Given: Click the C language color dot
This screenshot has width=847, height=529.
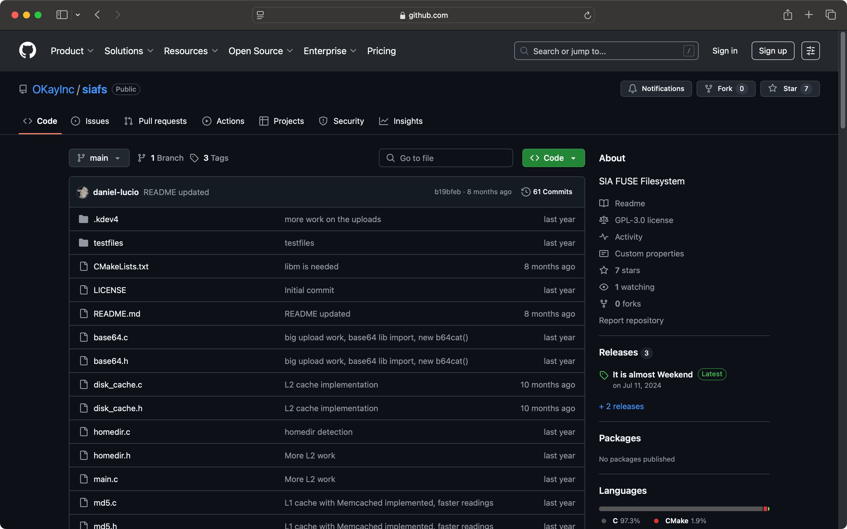Looking at the screenshot, I should [x=604, y=521].
